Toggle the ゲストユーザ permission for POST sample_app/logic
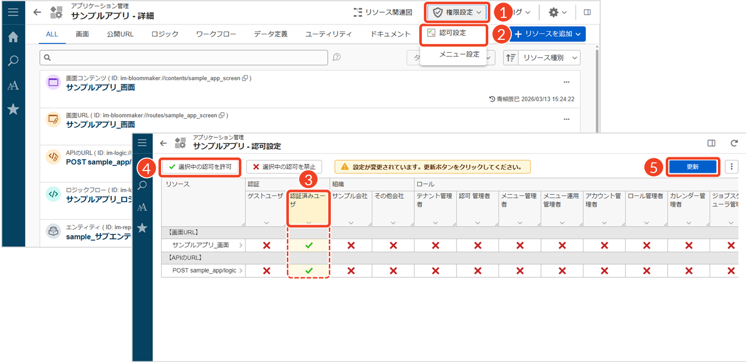Screen dimensions: 746x362 266,271
